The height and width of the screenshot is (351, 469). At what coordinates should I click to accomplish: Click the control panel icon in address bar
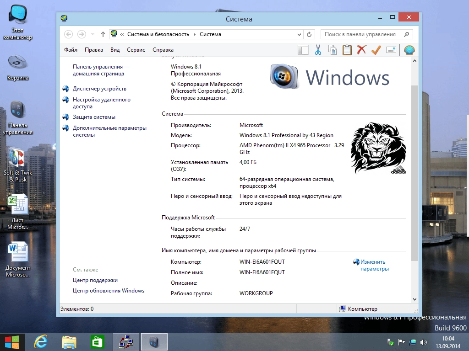point(114,34)
